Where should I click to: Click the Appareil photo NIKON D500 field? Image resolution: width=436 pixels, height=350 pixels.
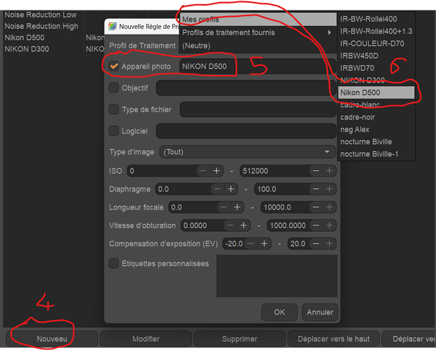258,66
